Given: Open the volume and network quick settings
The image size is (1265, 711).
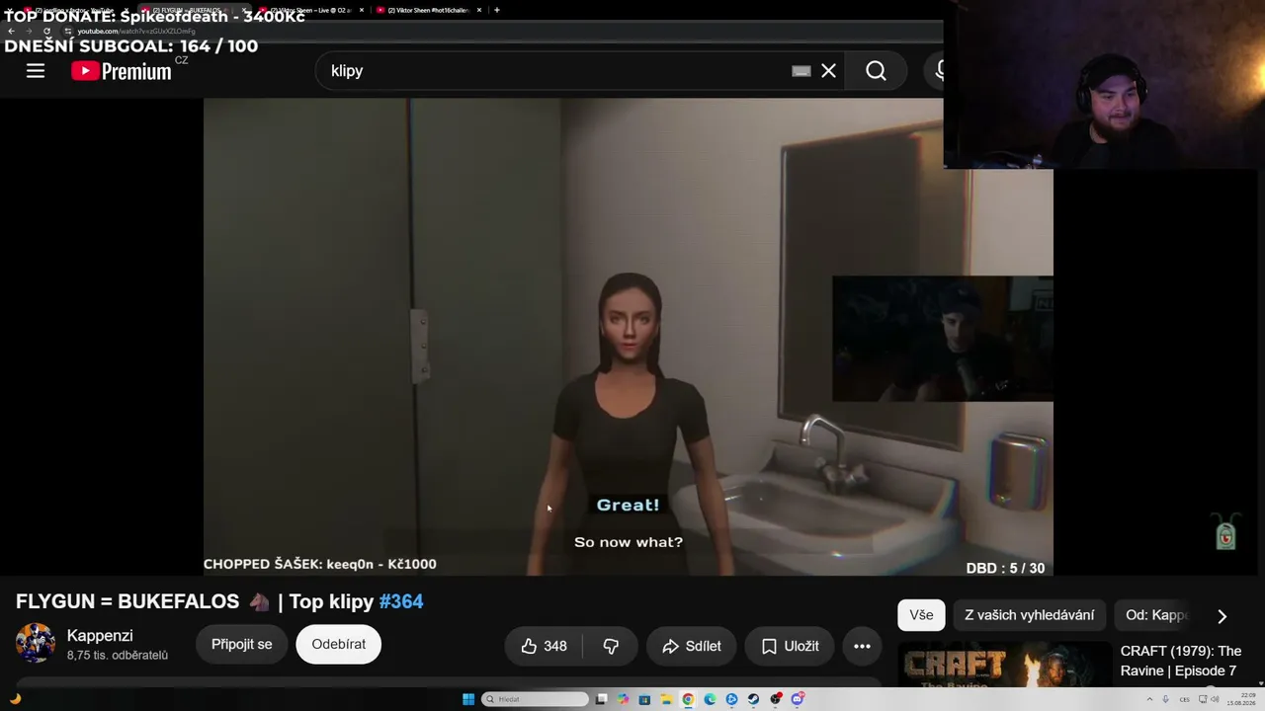Looking at the screenshot, I should pyautogui.click(x=1210, y=699).
